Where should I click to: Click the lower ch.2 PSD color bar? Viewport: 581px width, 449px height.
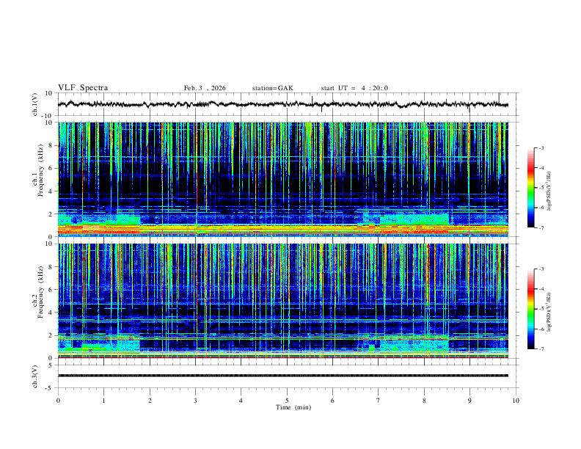[531, 309]
